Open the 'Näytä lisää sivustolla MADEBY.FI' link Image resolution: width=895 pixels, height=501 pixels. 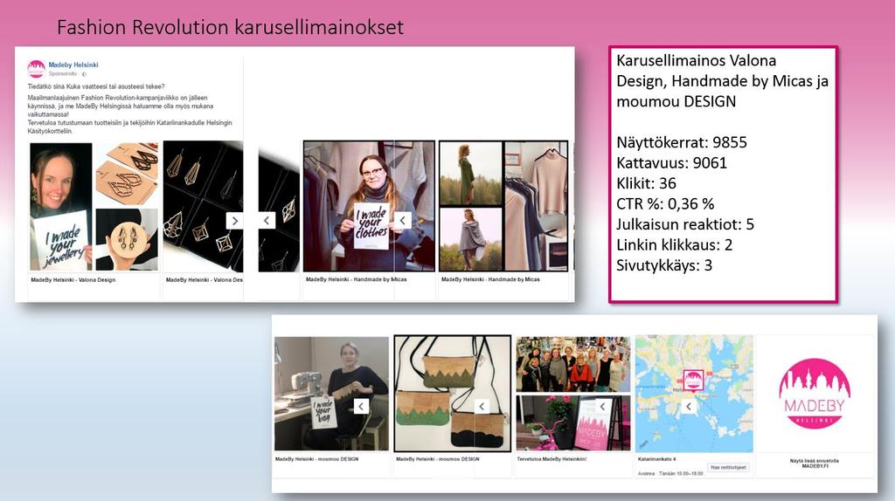coord(815,463)
